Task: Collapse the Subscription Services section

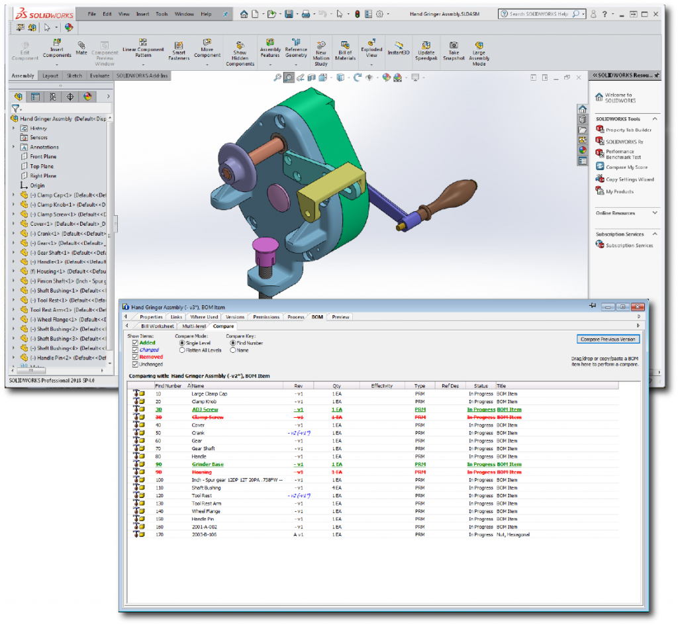Action: [655, 234]
